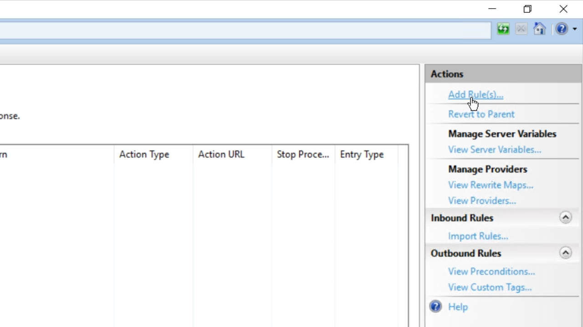This screenshot has height=327, width=583.
Task: Open the Add Rule(s)... link
Action: (x=476, y=94)
